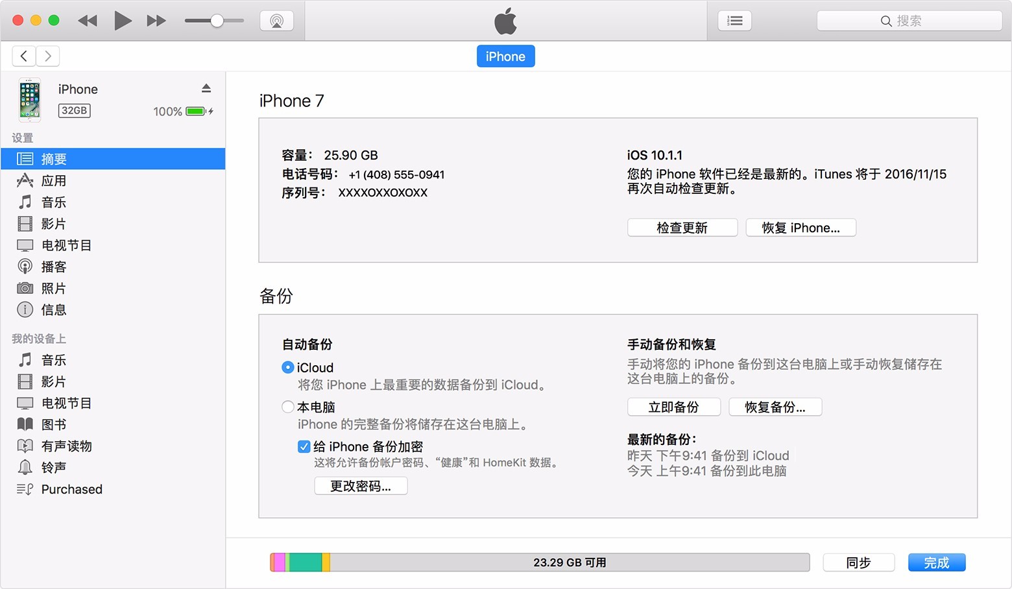Open 铃声 ringtones on device
The height and width of the screenshot is (589, 1012).
(x=113, y=467)
